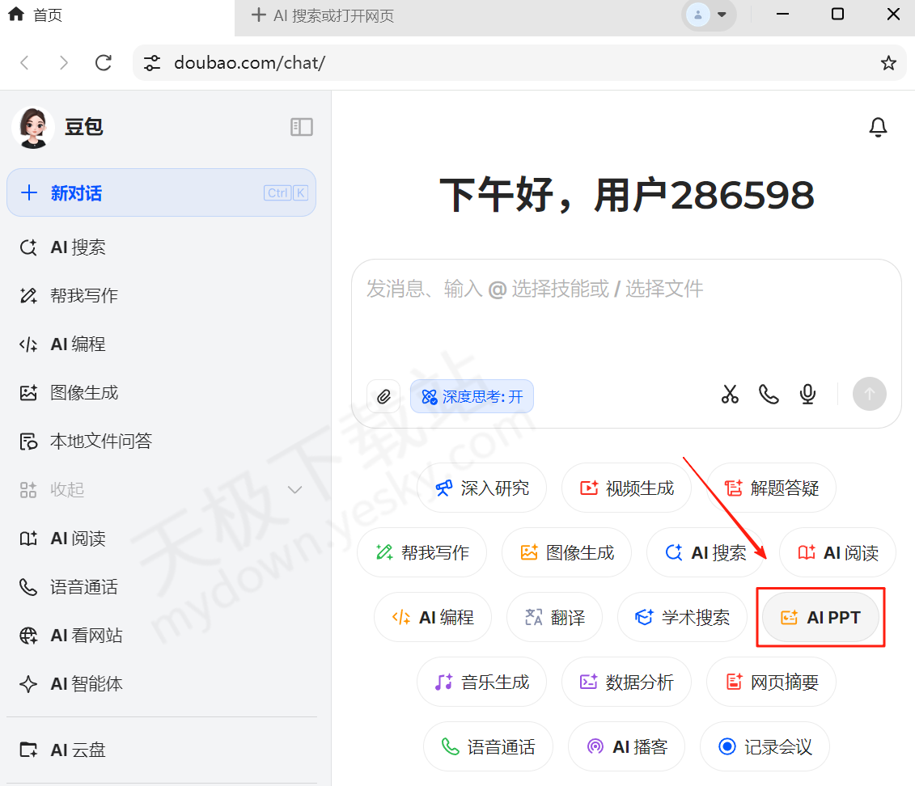The height and width of the screenshot is (786, 915).
Task: Start 记录会议 from the shortcuts
Action: [764, 746]
